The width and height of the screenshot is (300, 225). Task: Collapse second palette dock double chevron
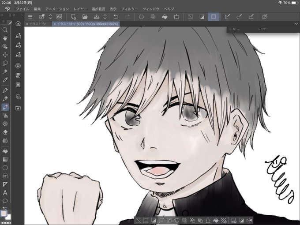14,15
